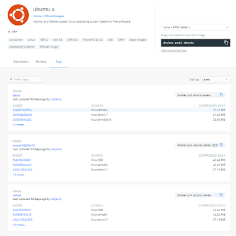Screen dimensions: 236x236
Task: Click the Official Image tag chip
Action: point(49,47)
